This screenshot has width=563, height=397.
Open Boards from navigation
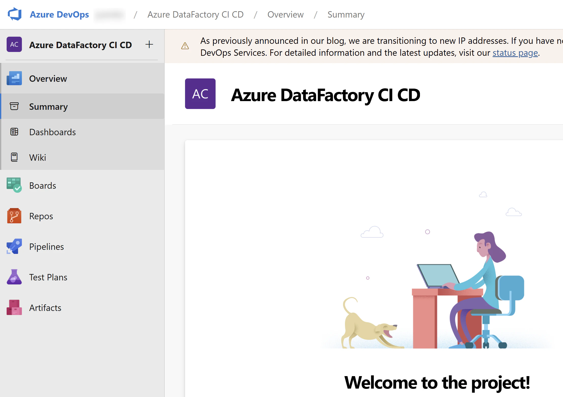[83, 185]
